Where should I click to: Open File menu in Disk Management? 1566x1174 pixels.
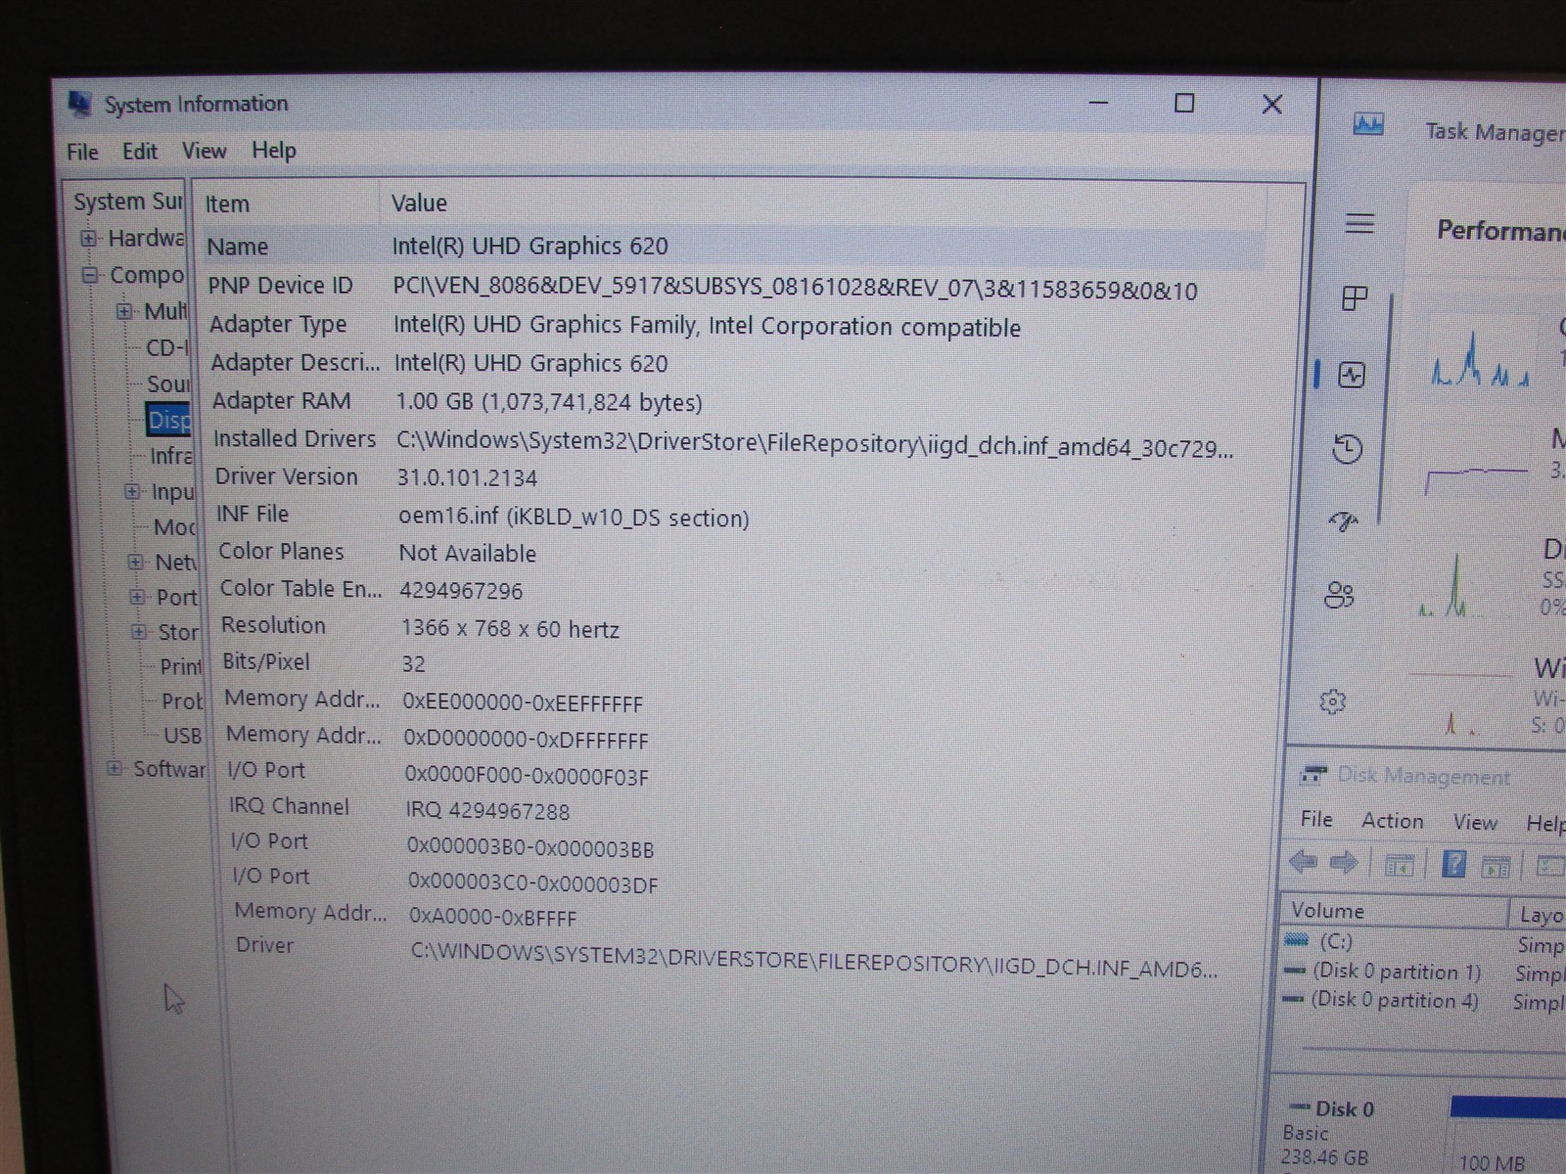pos(1316,819)
